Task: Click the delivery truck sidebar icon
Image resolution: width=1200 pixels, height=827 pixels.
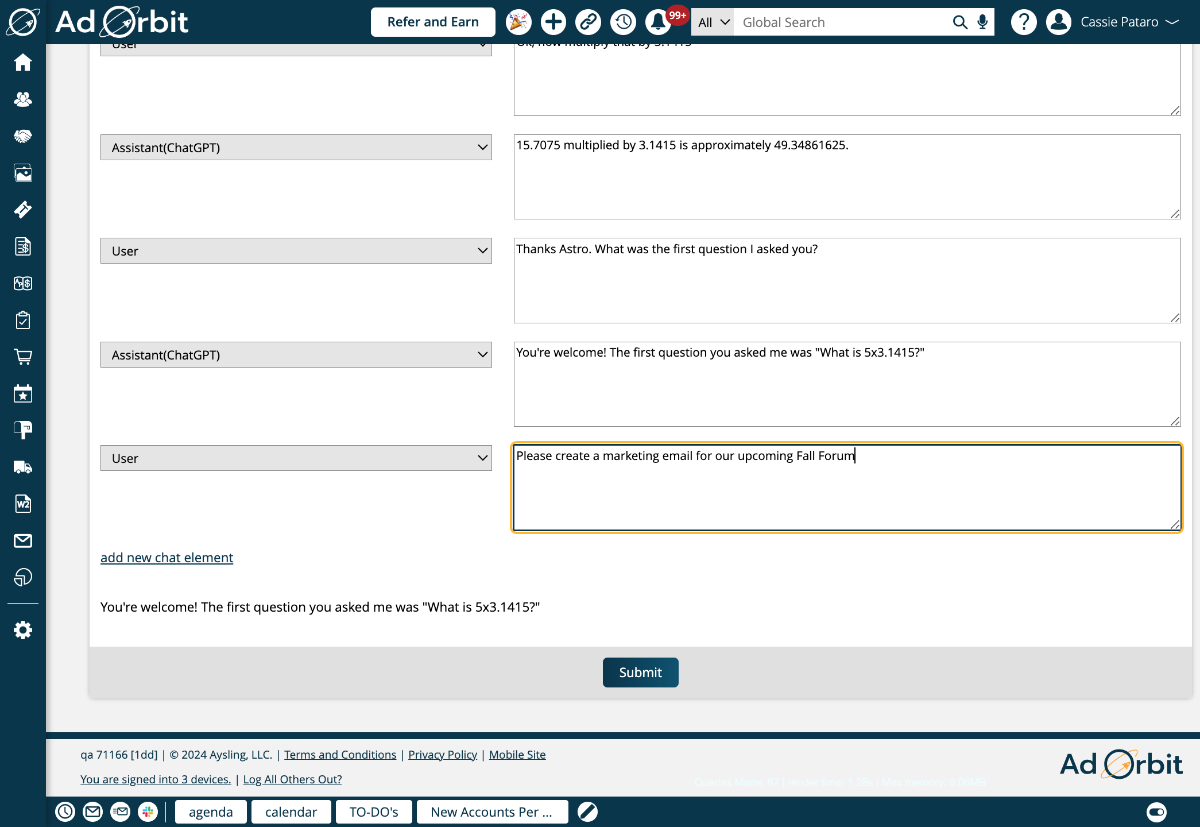Action: point(23,467)
